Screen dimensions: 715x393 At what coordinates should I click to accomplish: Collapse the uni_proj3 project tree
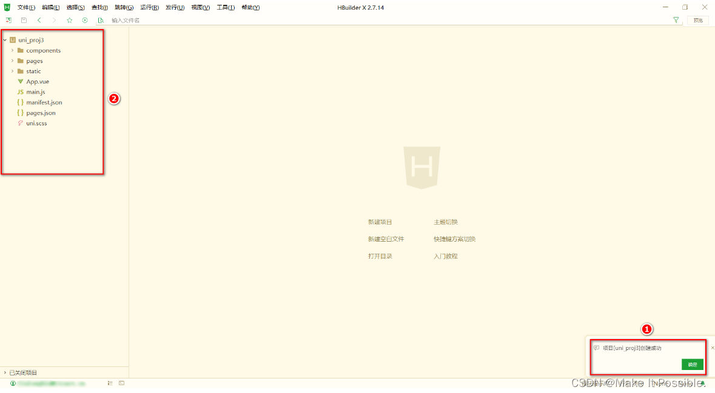[5, 40]
